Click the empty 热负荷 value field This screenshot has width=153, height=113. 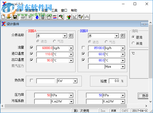click(x=46, y=81)
